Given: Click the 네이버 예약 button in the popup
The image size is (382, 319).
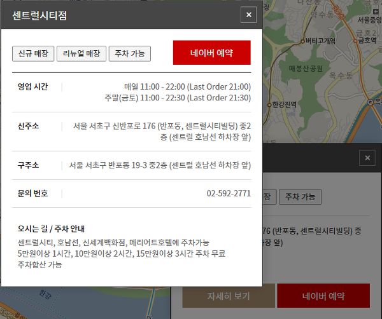Looking at the screenshot, I should 212,53.
